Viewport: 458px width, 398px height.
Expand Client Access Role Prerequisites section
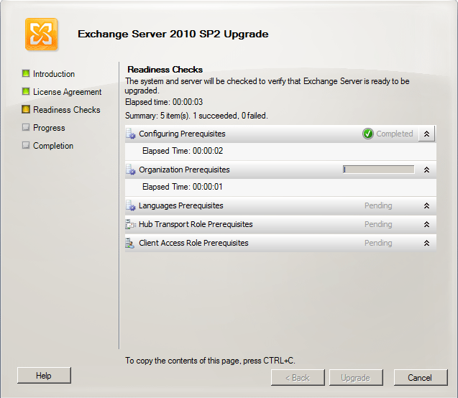[x=426, y=244]
